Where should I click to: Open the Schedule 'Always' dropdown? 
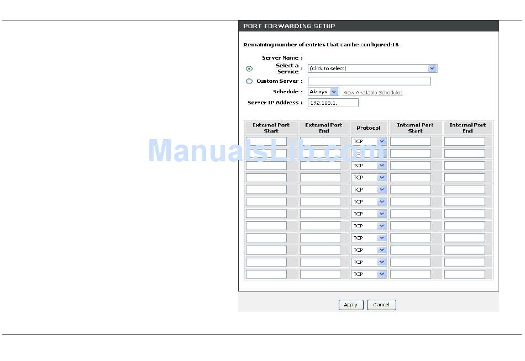click(x=323, y=92)
